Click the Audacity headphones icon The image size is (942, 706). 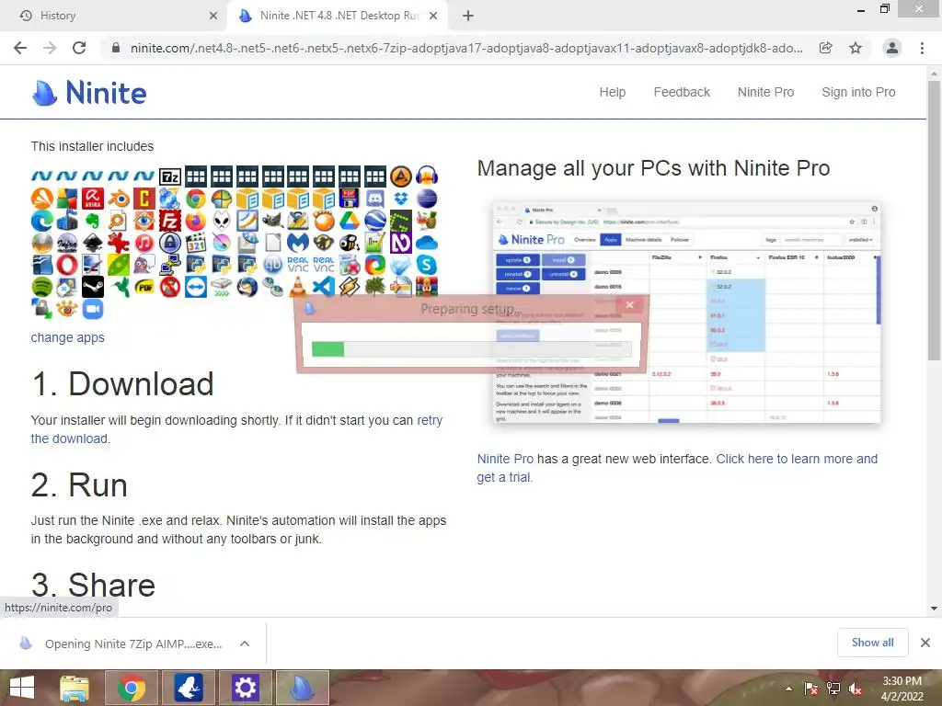coord(427,176)
